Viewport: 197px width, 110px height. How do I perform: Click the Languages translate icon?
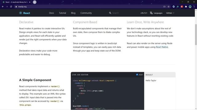(151, 13)
